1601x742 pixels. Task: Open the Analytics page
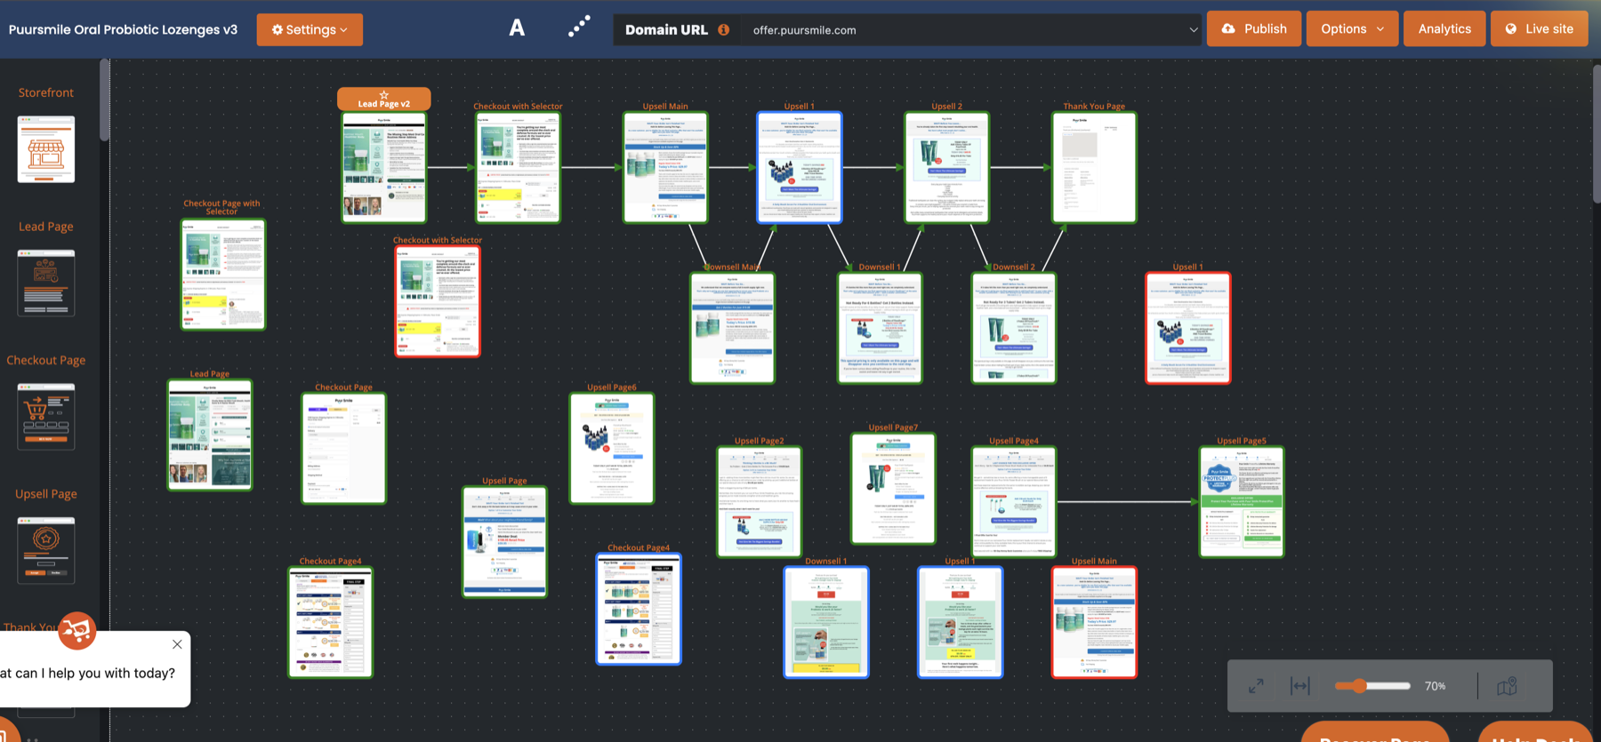point(1444,28)
